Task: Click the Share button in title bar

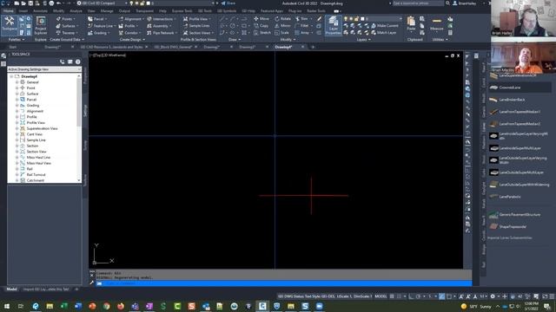Action: [x=228, y=3]
